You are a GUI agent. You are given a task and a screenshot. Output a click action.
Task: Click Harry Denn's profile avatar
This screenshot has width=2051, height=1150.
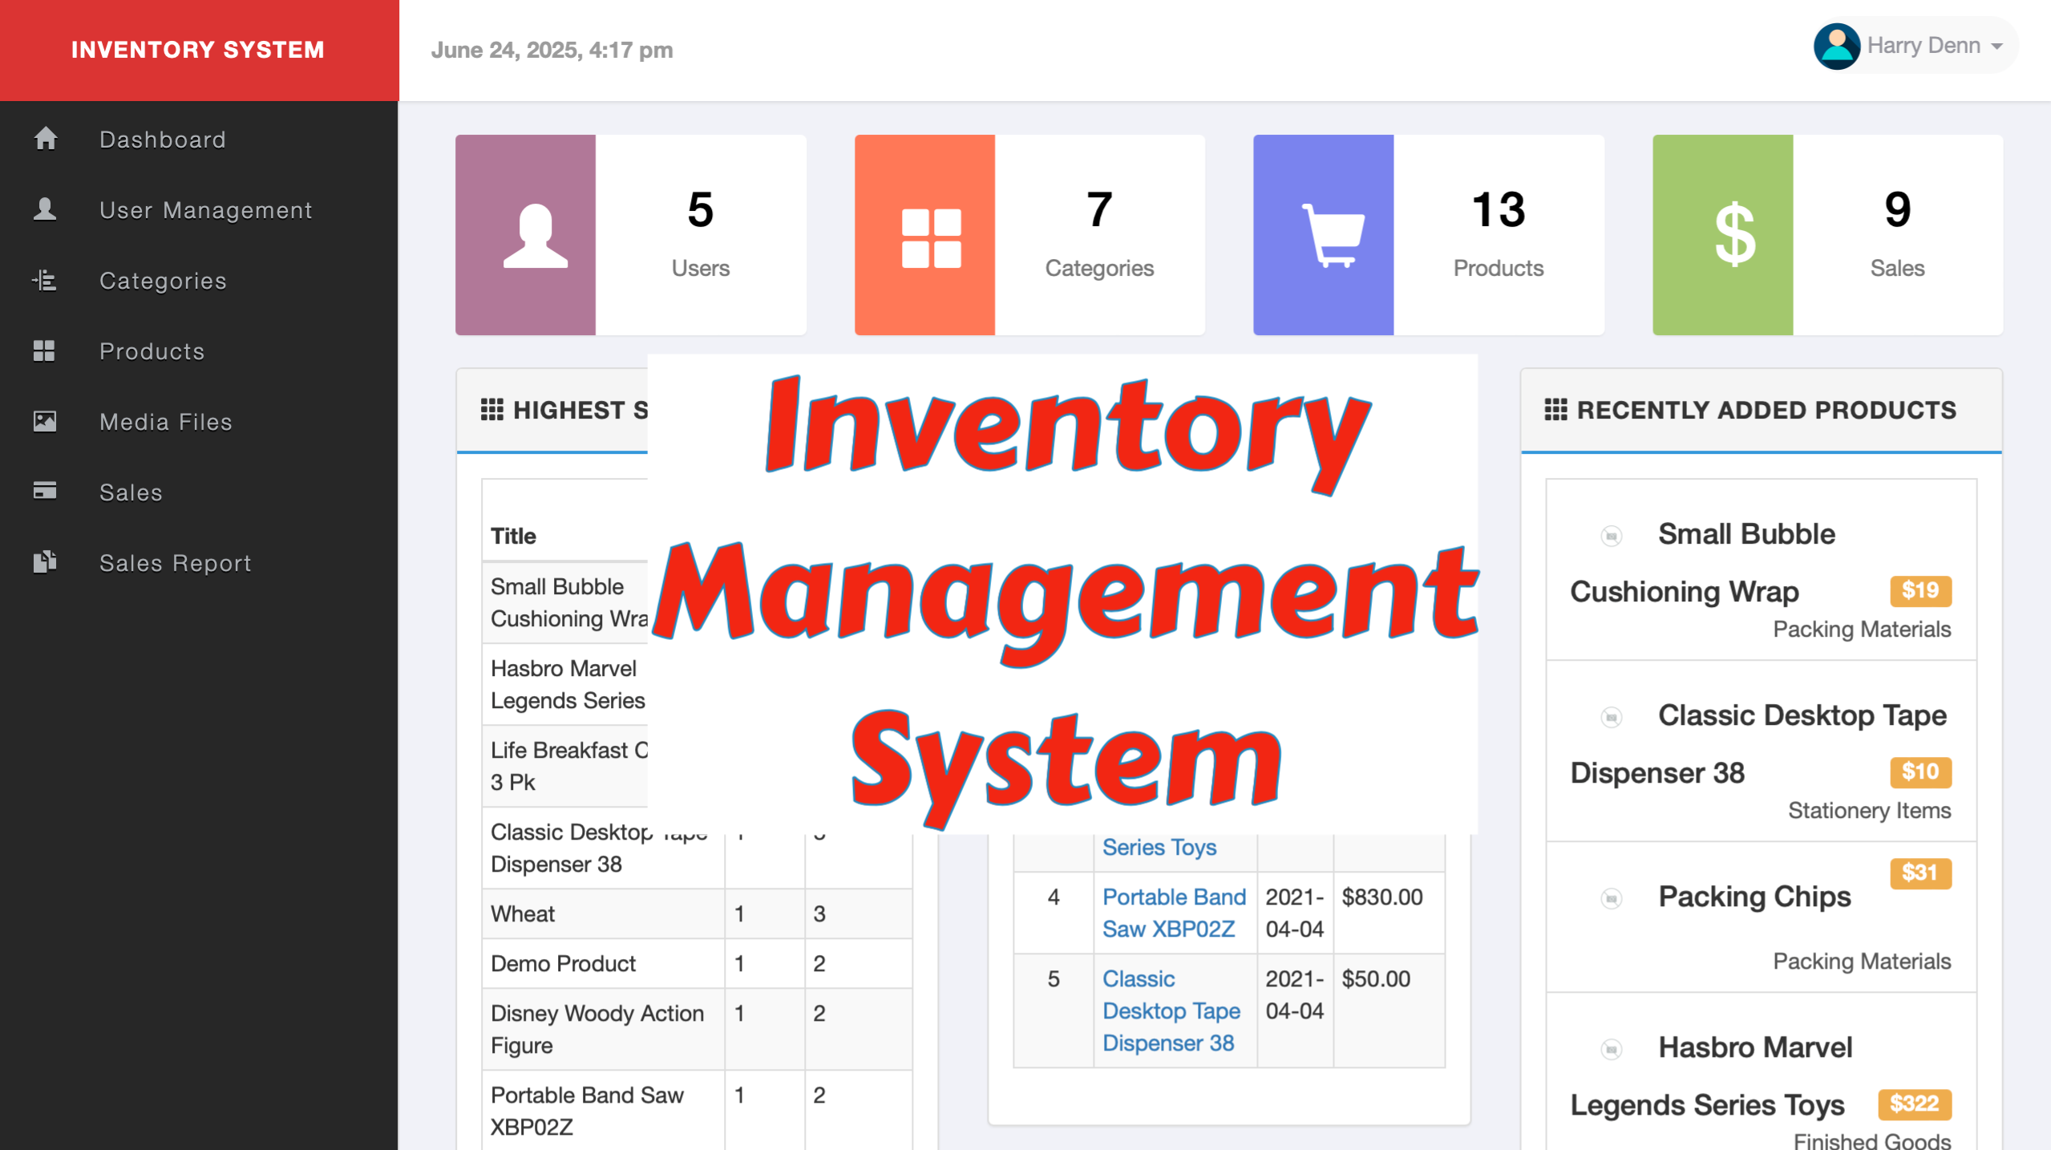1836,46
